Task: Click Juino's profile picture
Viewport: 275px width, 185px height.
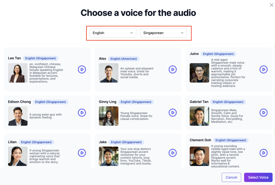Action: pyautogui.click(x=199, y=73)
